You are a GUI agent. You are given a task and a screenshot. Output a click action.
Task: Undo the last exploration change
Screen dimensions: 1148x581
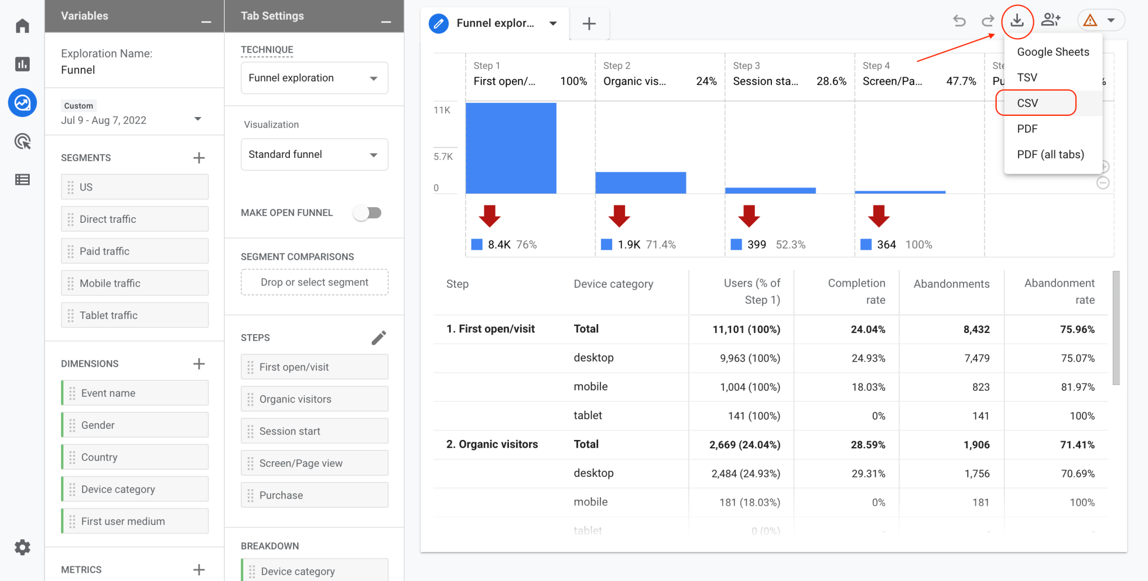point(959,20)
